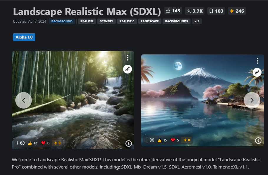Screen dimensions: 268x175
Task: Open remix brush icon on mountain image
Action: [x=257, y=72]
